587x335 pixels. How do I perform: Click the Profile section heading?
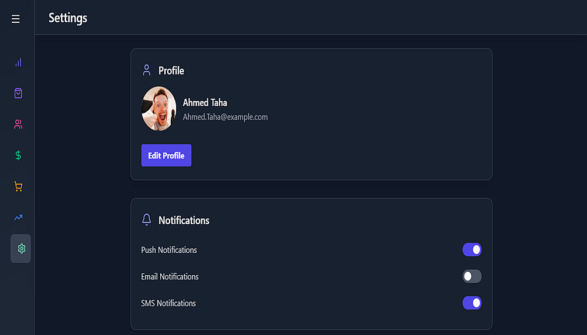[x=171, y=71]
